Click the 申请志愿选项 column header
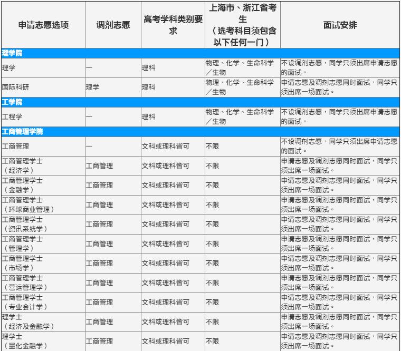The height and width of the screenshot is (351, 401). [43, 25]
